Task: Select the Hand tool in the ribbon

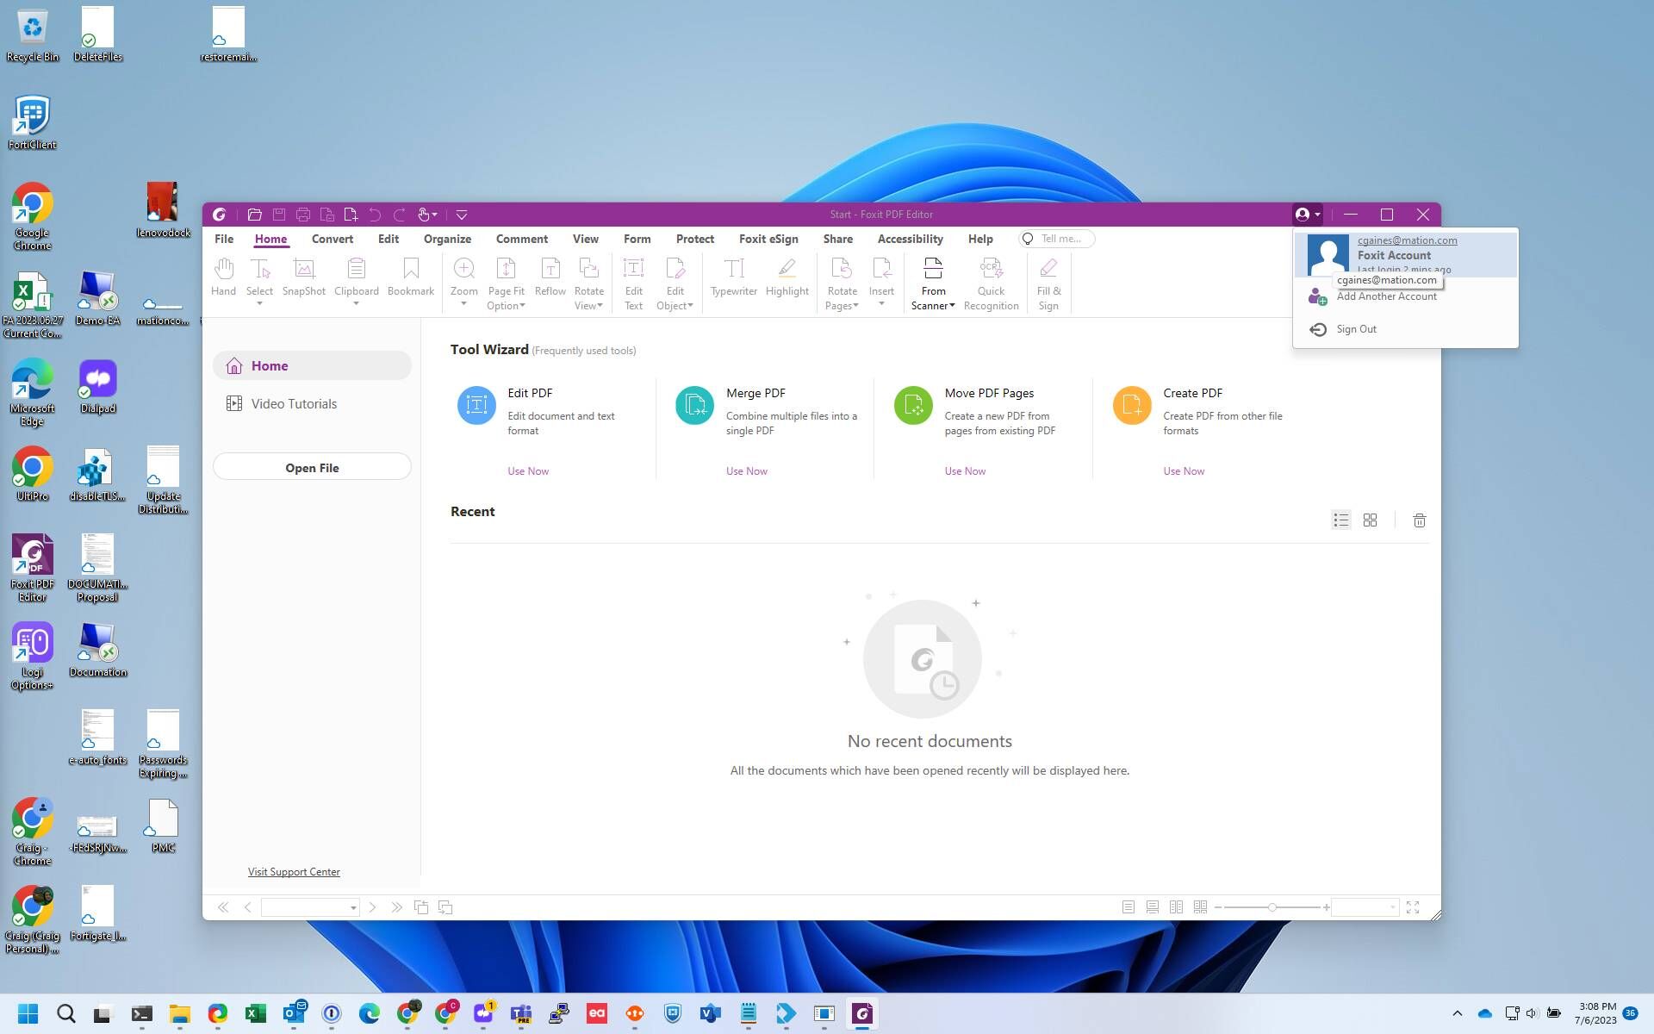Action: [x=223, y=277]
